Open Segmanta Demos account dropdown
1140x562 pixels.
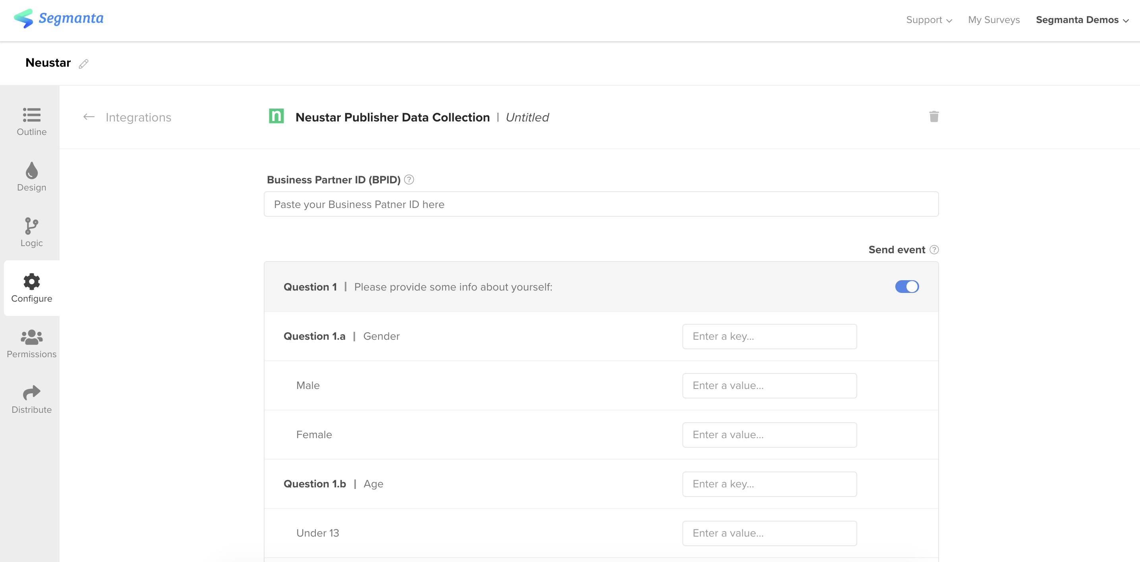coord(1082,20)
